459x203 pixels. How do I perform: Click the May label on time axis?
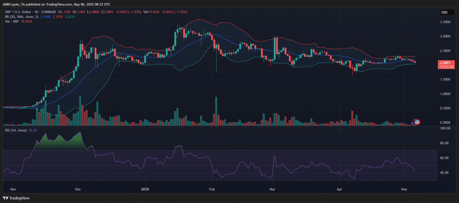pos(404,189)
